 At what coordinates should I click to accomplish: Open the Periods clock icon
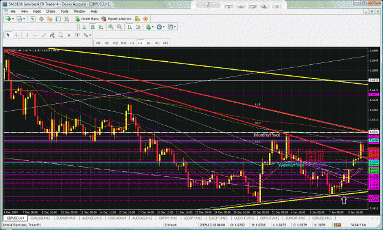[x=159, y=27]
